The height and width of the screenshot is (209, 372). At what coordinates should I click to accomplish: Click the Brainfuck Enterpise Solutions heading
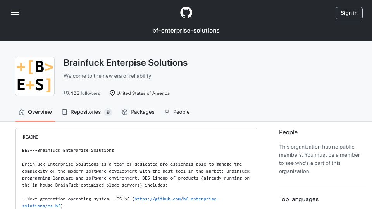(x=126, y=63)
